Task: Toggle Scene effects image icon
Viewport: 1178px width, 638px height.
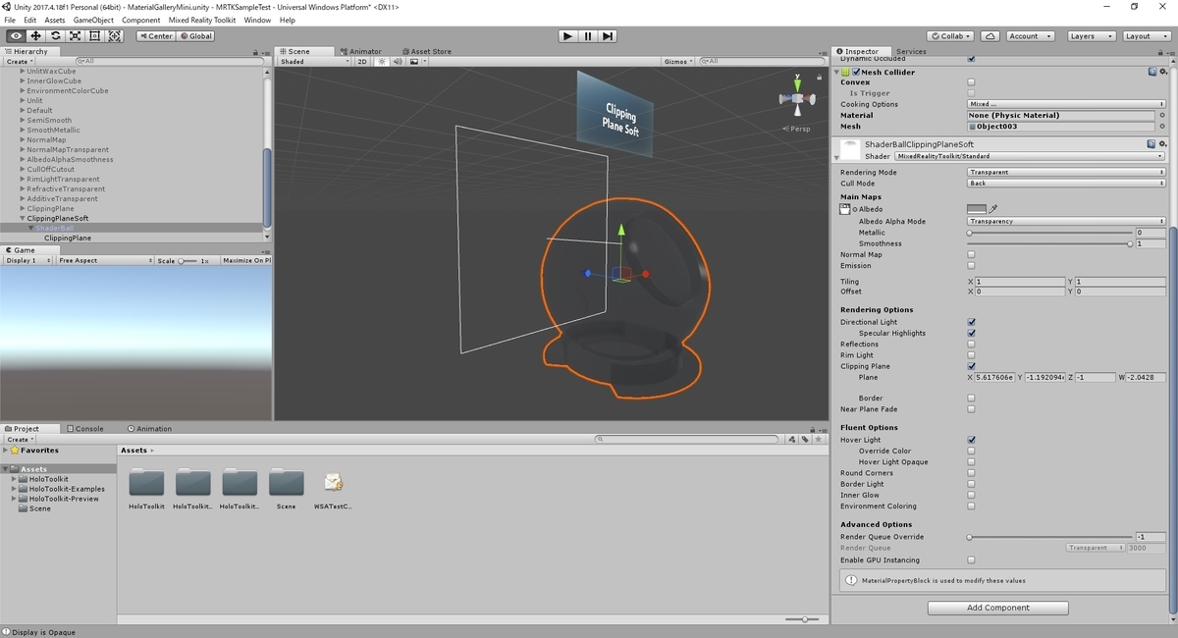Action: [x=415, y=61]
